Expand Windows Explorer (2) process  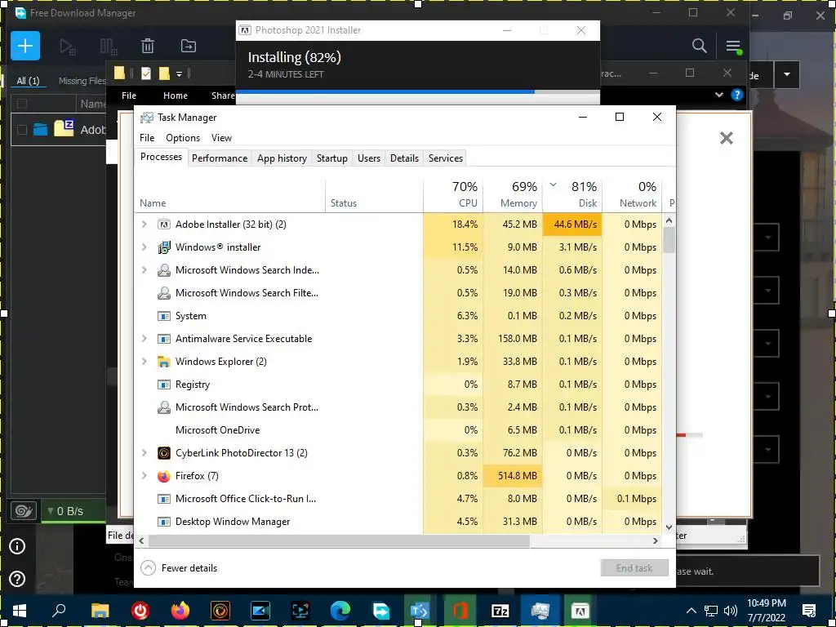[144, 362]
